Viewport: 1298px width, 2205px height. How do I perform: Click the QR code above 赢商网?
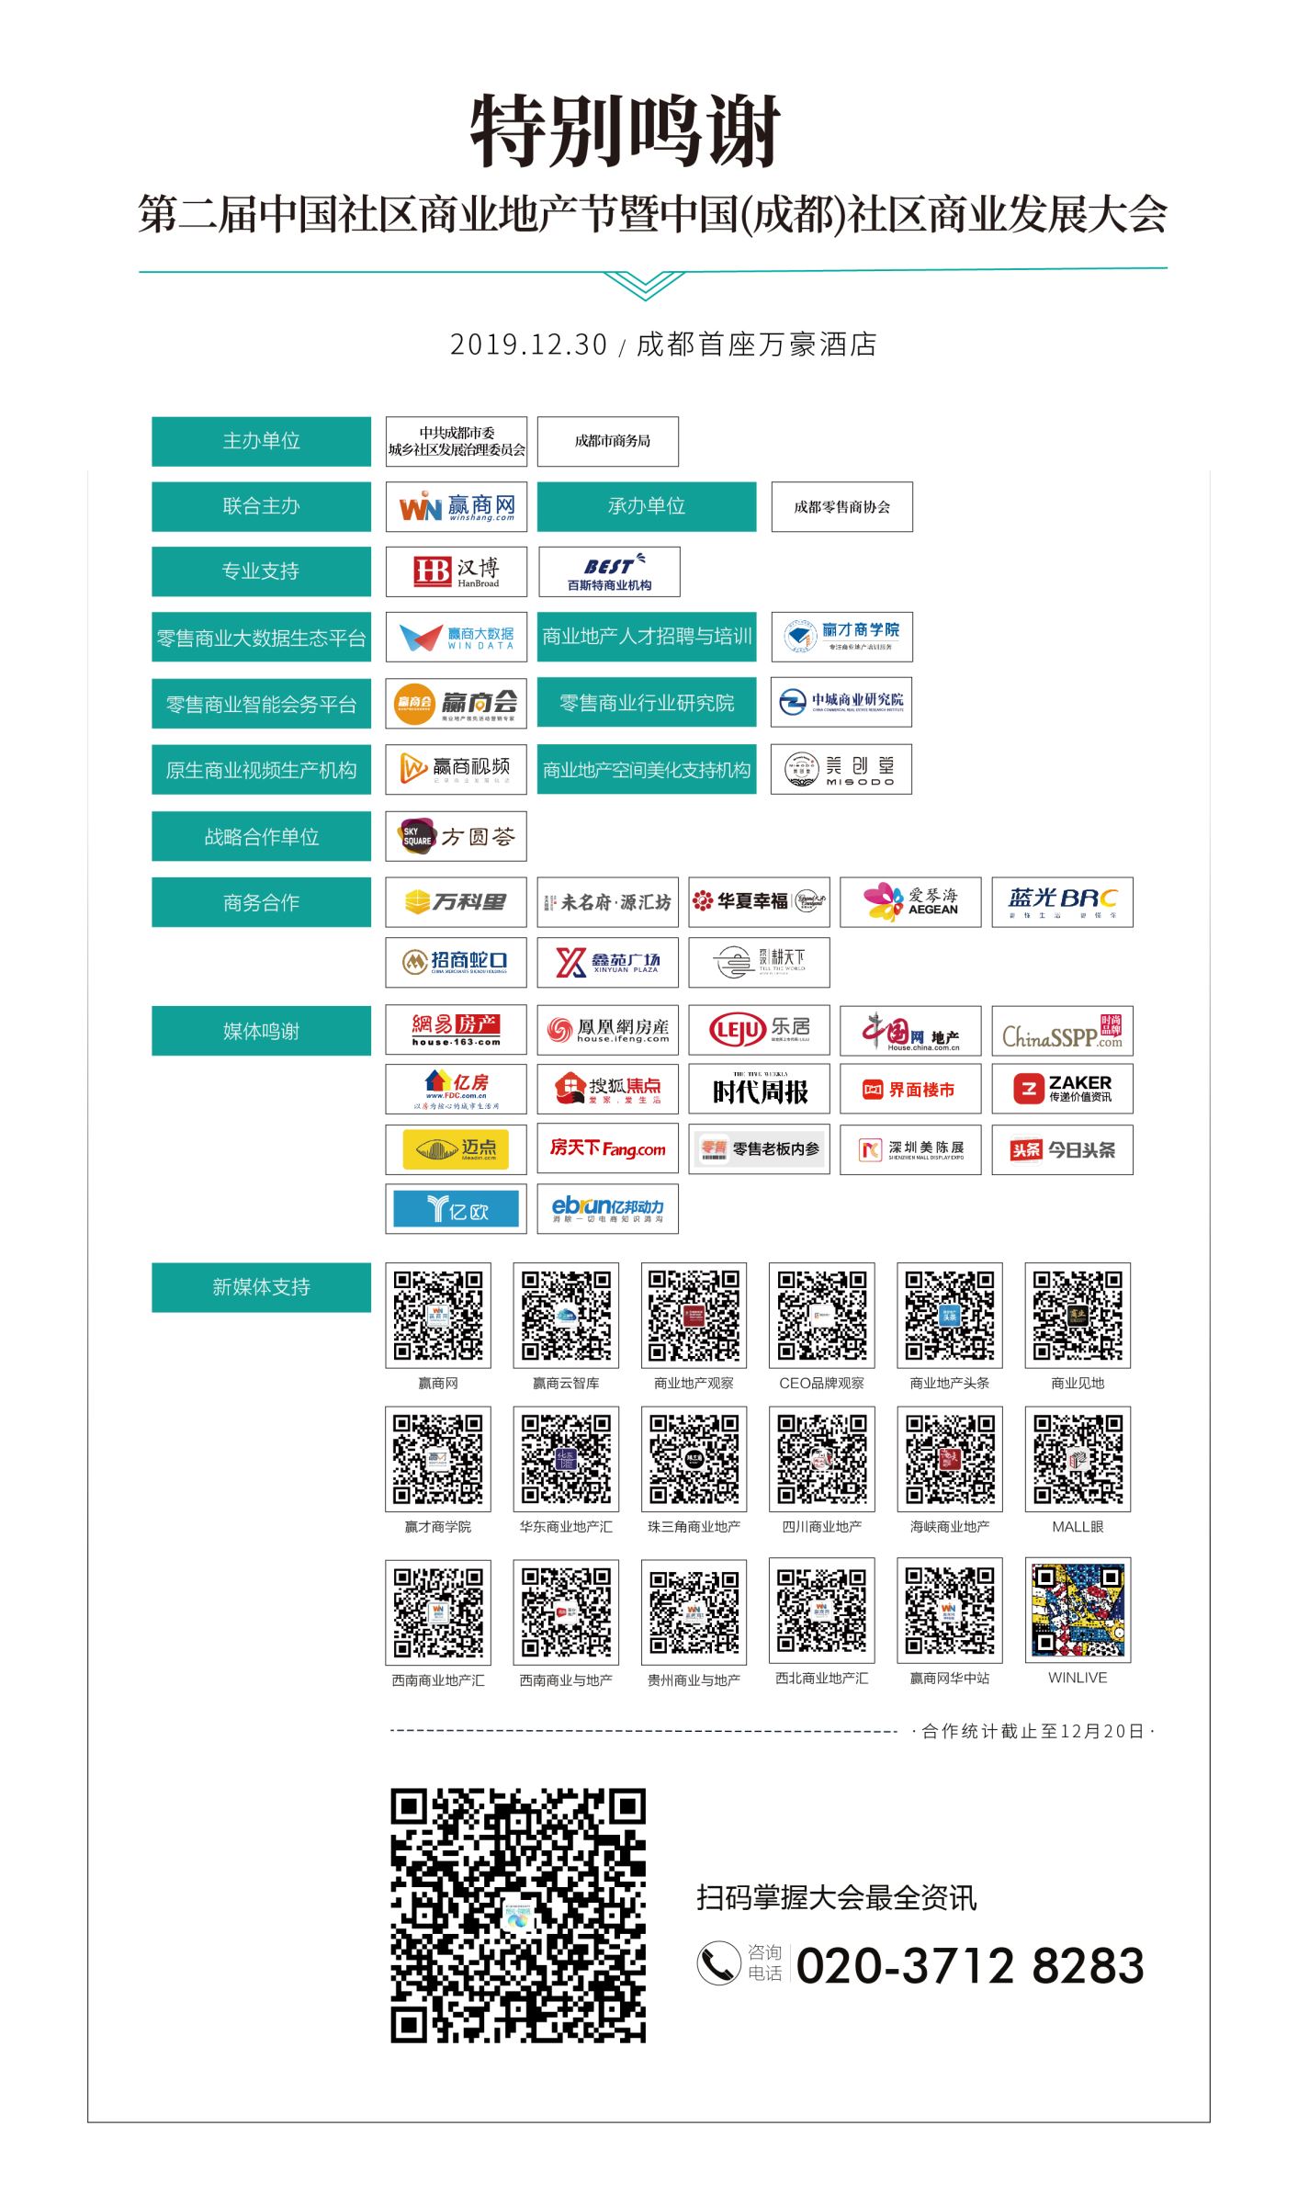(x=438, y=1315)
